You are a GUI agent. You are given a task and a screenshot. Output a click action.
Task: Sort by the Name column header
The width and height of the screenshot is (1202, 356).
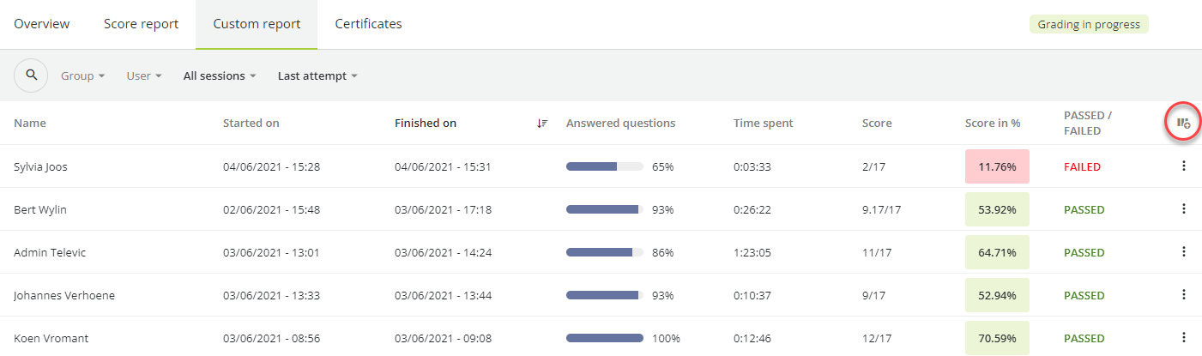coord(30,124)
